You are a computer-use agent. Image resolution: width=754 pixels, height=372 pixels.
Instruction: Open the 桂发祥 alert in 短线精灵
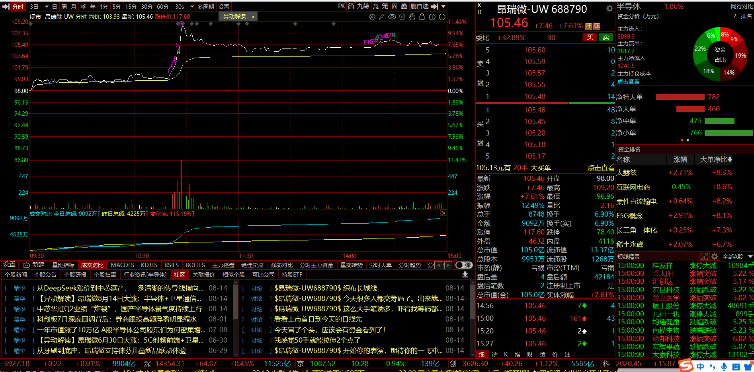point(684,265)
